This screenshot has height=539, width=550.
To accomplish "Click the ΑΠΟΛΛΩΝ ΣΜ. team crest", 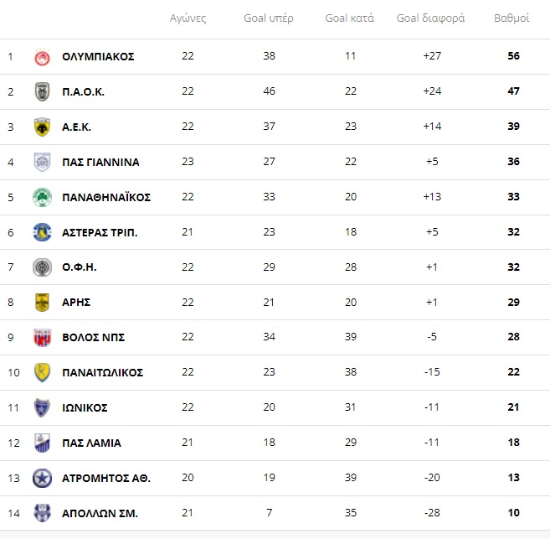I will [42, 513].
